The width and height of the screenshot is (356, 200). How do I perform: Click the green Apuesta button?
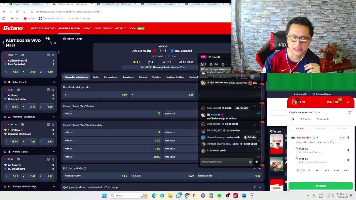point(321,186)
